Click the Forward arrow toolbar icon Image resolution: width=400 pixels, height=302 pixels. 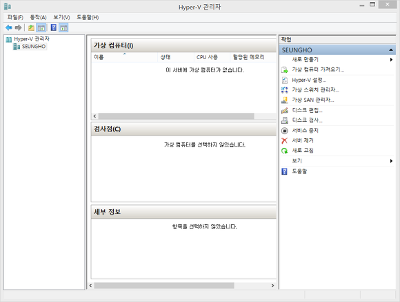[18, 28]
